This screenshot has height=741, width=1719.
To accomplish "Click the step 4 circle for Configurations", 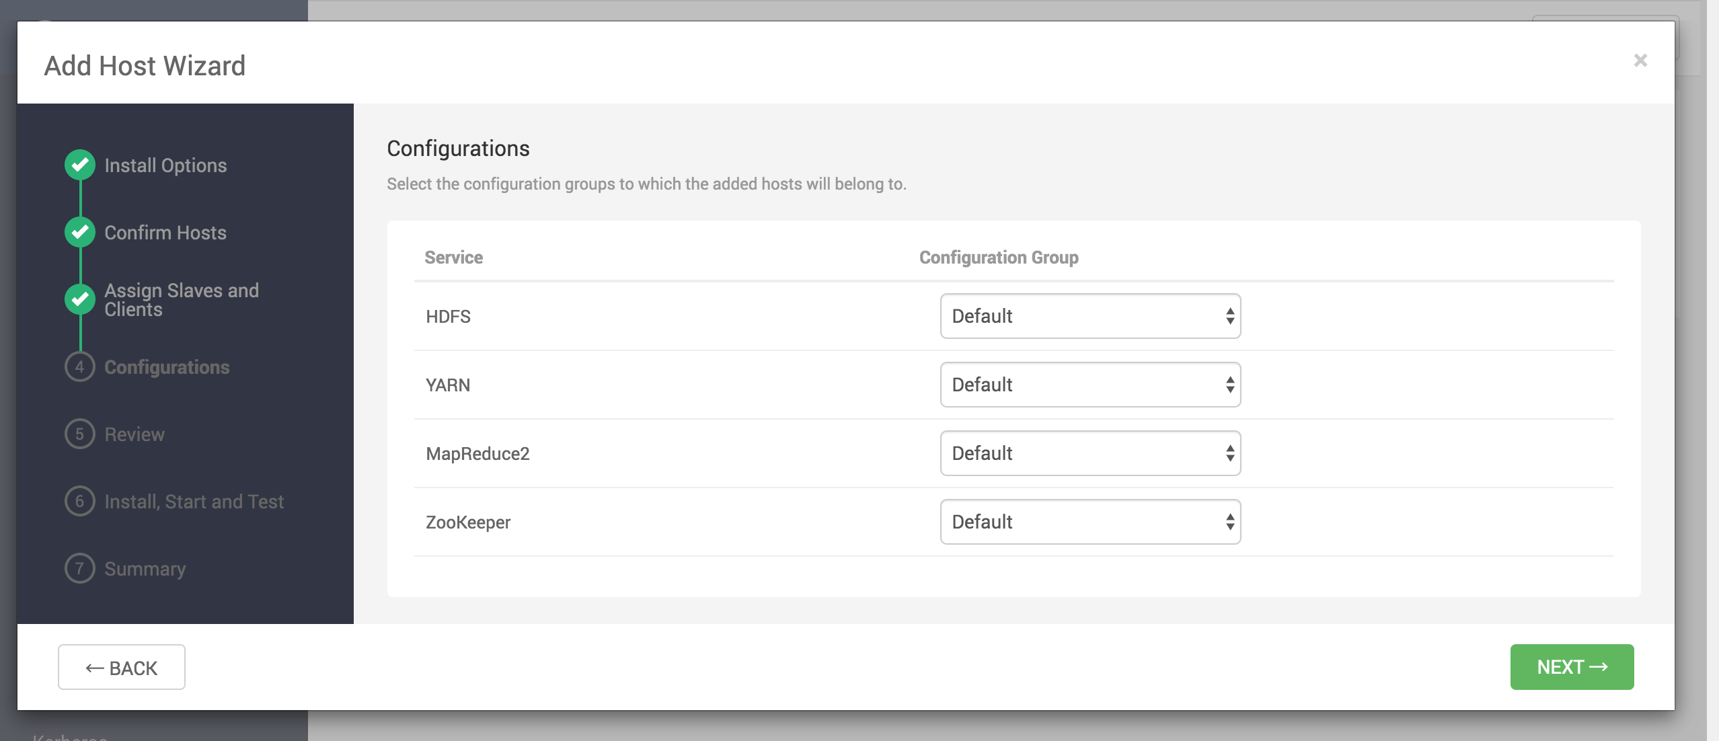I will (80, 366).
